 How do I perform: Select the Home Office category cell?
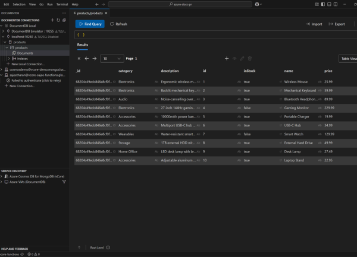(128, 152)
